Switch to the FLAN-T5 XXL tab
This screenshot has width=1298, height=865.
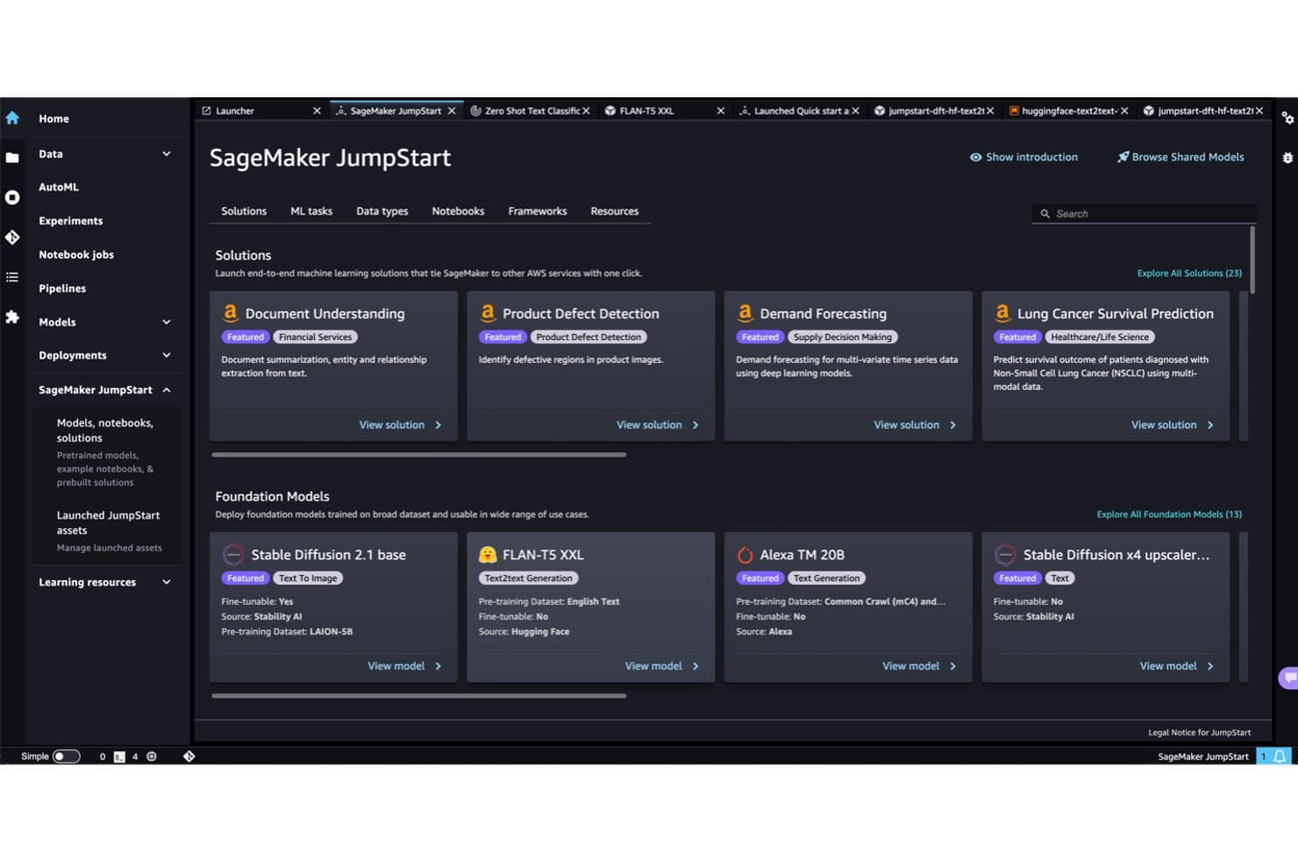[x=665, y=110]
